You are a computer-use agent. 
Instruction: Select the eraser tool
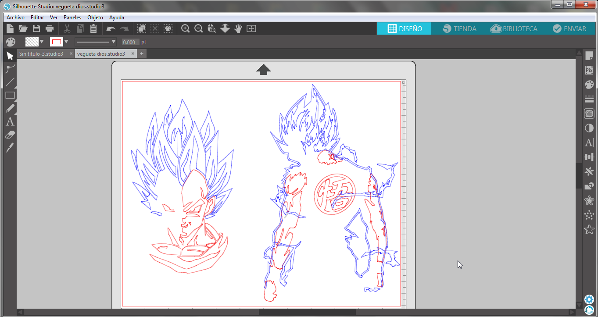click(10, 135)
